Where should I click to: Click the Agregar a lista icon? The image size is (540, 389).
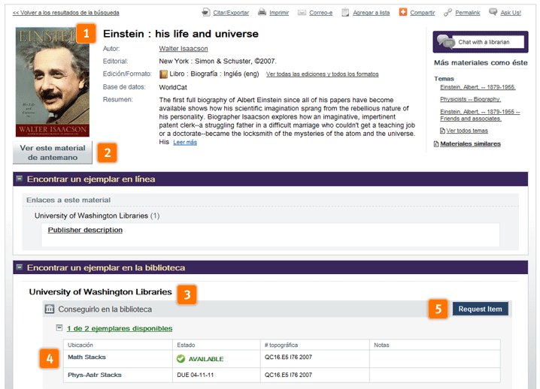click(x=345, y=13)
